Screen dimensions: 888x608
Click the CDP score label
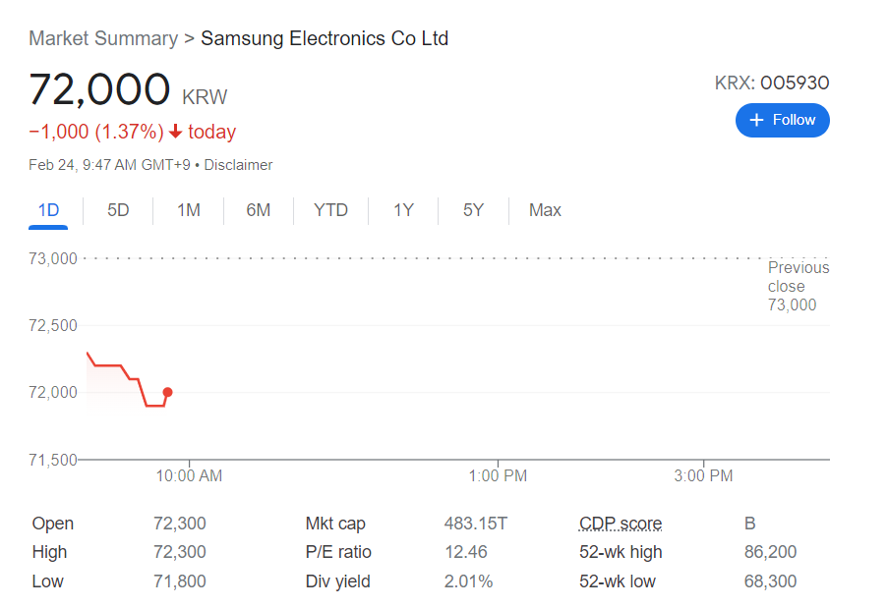[x=621, y=524]
